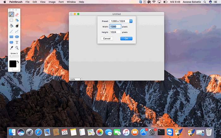The image size is (221, 138).
Task: Launch iTunes from the Dock
Action: (126, 132)
